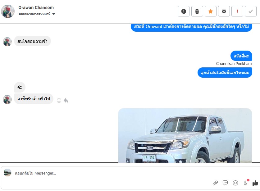Toggle the orange star follow-up marker
This screenshot has height=191, width=260.
click(x=211, y=11)
